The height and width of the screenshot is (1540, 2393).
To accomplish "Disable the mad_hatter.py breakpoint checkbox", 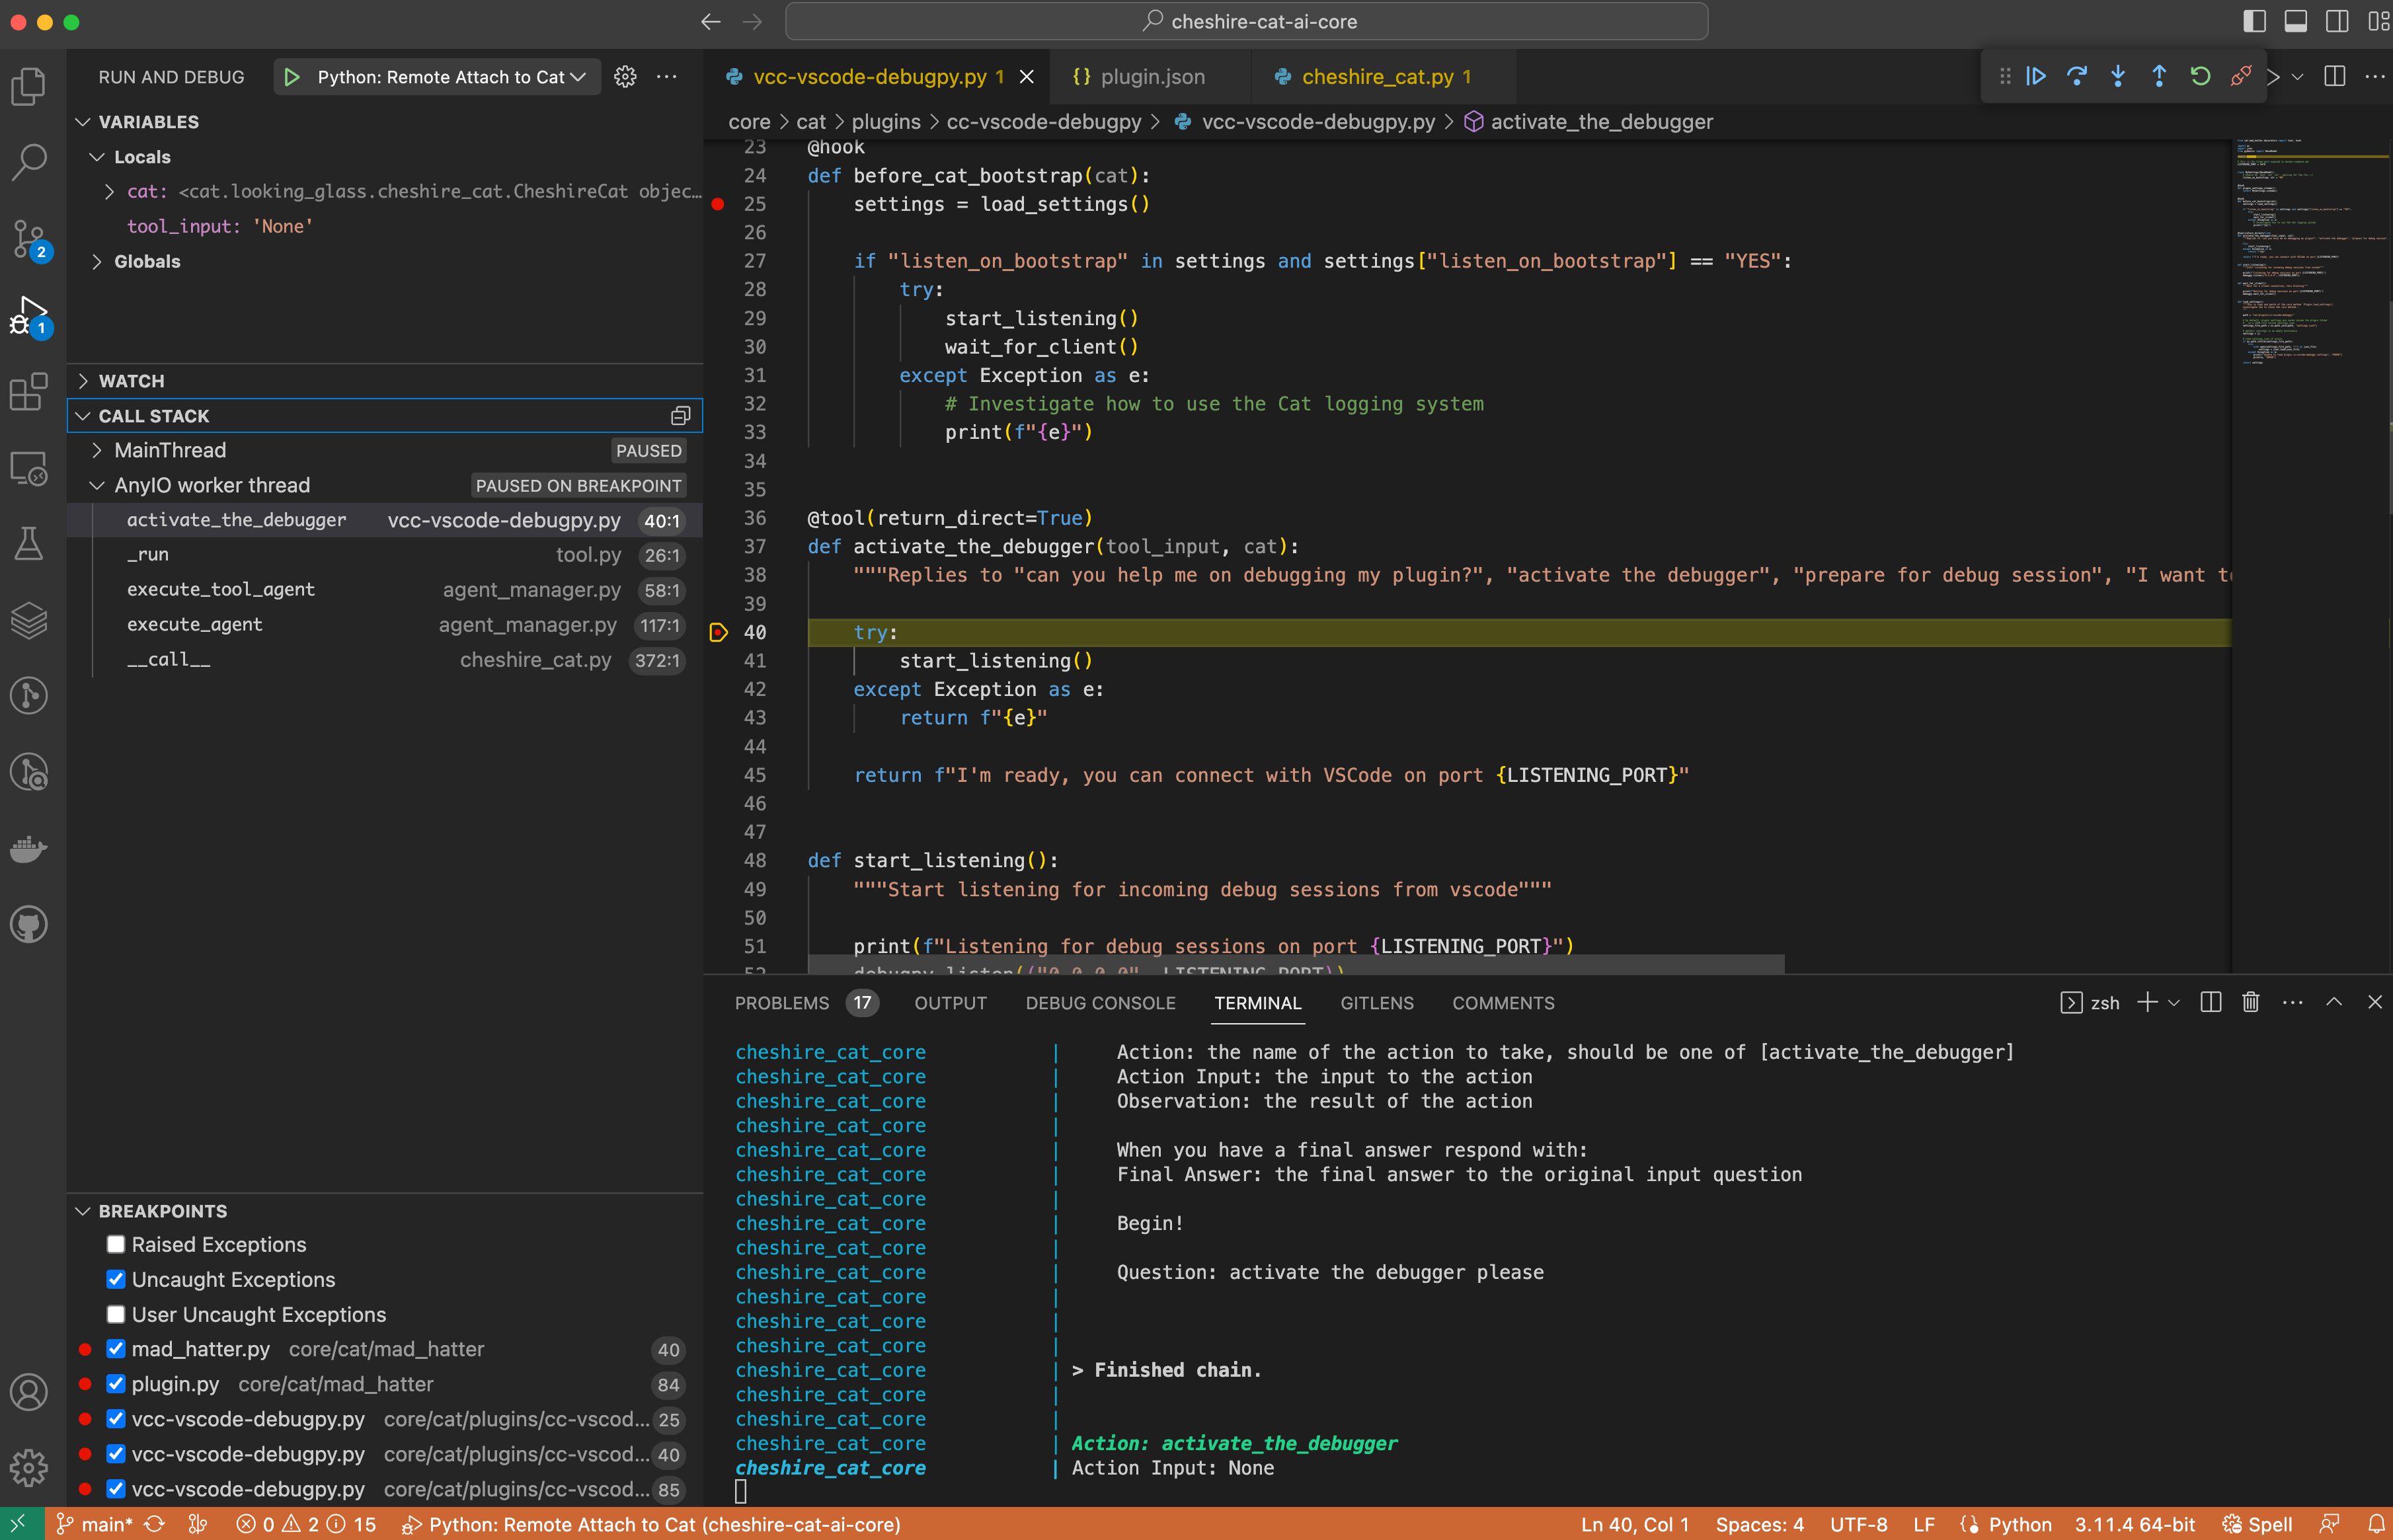I will pos(116,1349).
